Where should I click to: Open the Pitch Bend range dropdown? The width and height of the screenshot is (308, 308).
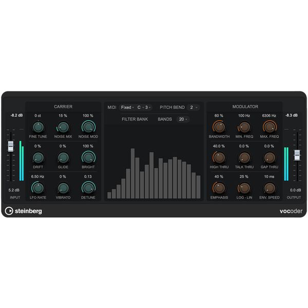(194, 107)
